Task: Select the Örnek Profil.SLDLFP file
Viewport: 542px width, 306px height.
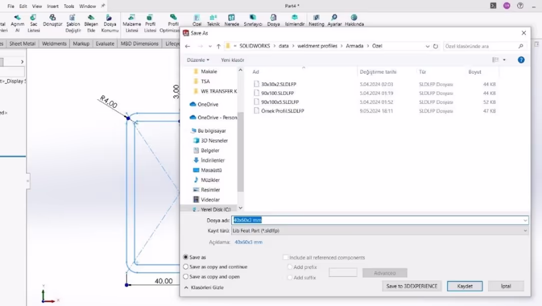Action: point(282,111)
